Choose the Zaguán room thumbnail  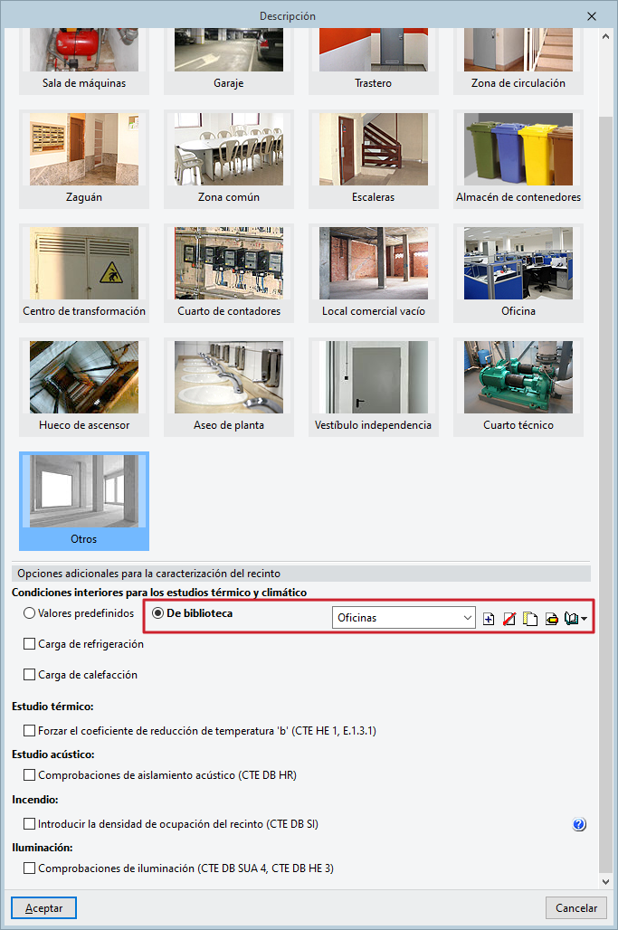pos(84,159)
